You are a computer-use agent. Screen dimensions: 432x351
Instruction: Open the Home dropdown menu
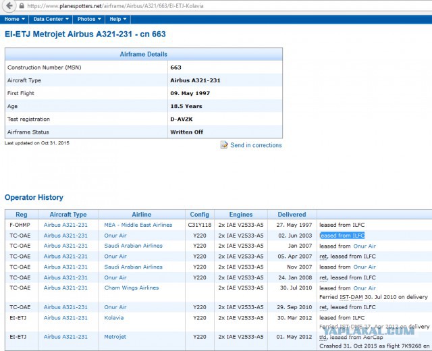coord(15,19)
